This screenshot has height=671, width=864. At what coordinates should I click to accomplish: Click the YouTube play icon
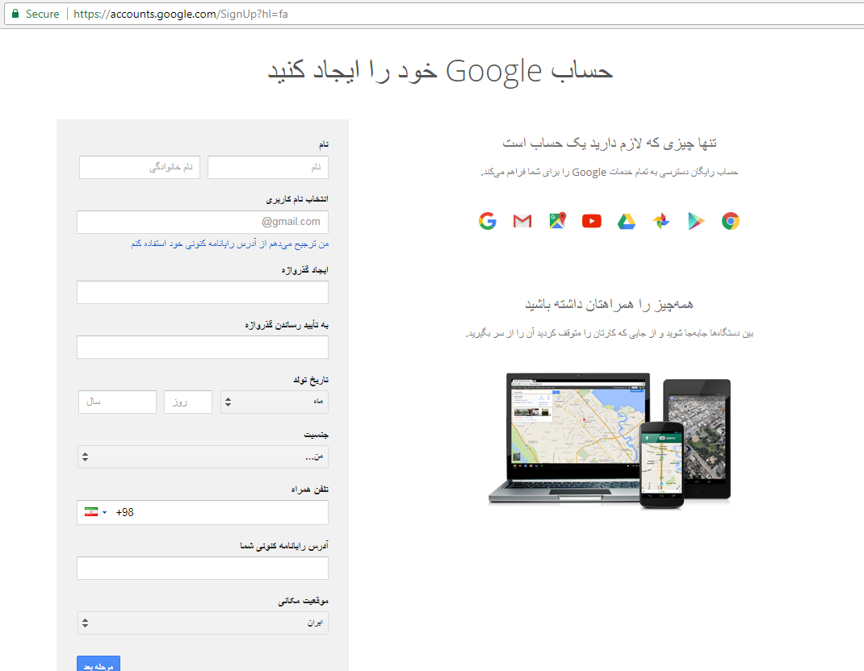(x=592, y=221)
